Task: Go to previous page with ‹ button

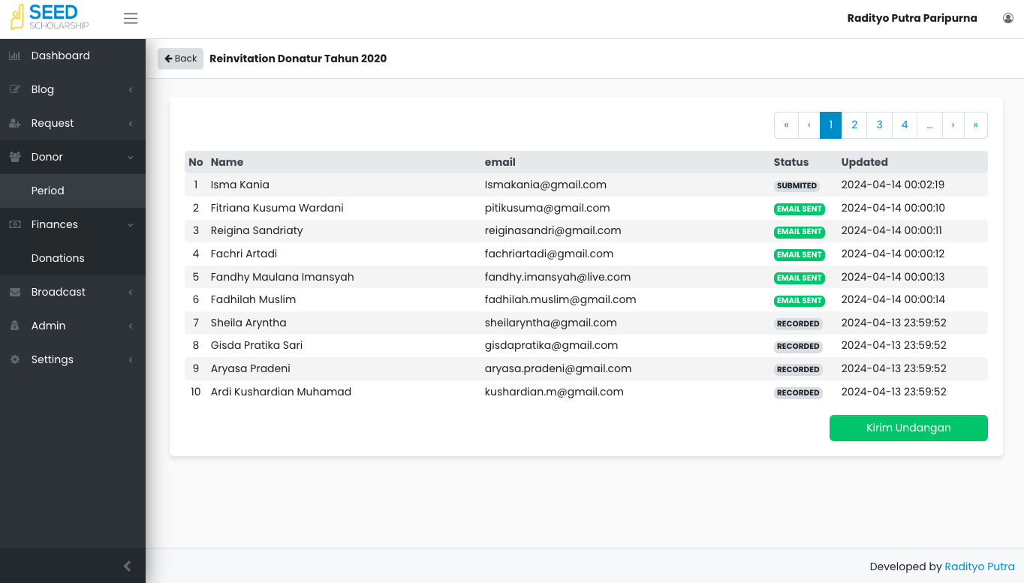Action: [809, 125]
